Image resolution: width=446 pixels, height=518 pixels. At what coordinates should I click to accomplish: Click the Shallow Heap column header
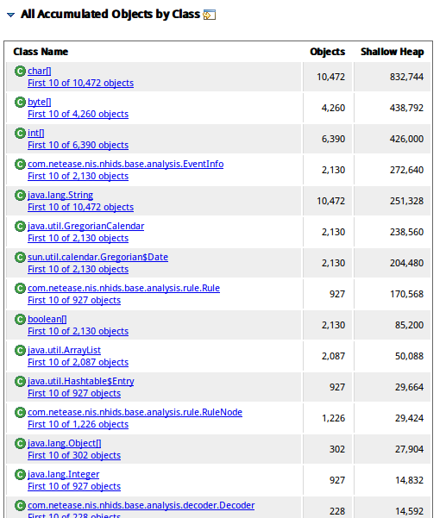pos(393,52)
